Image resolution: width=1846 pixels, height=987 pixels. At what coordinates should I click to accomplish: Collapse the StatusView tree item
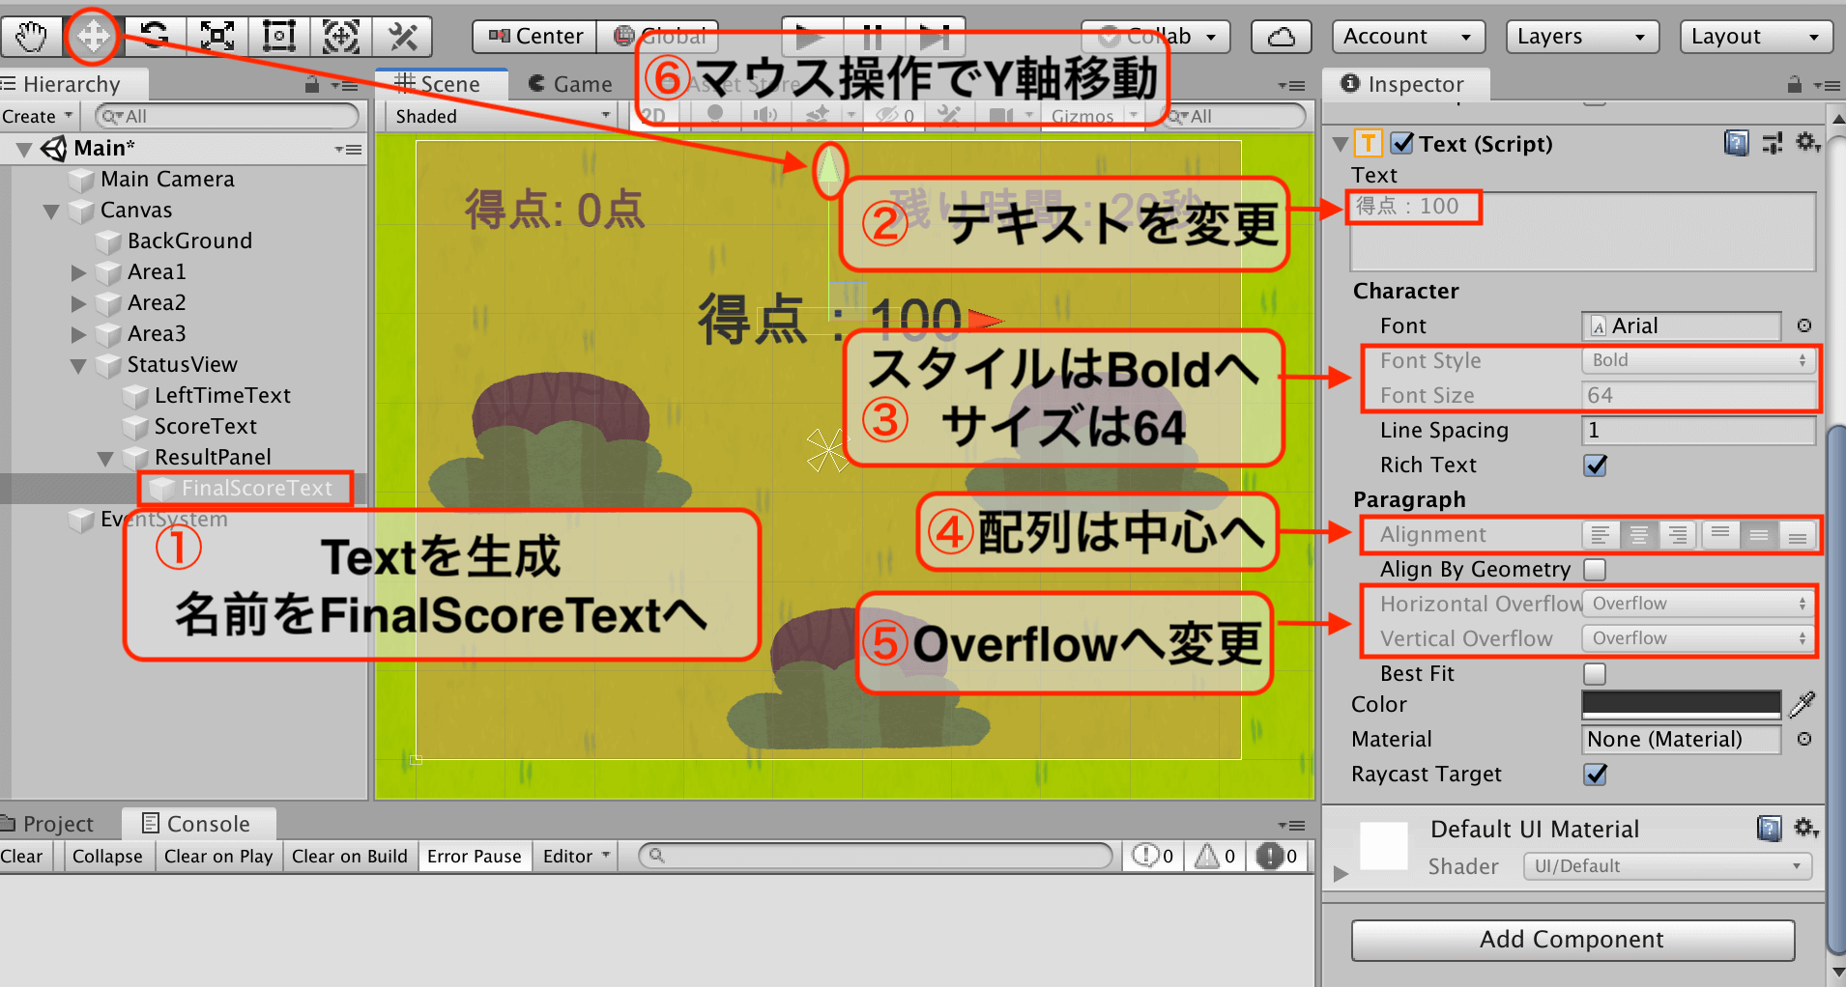pos(78,365)
